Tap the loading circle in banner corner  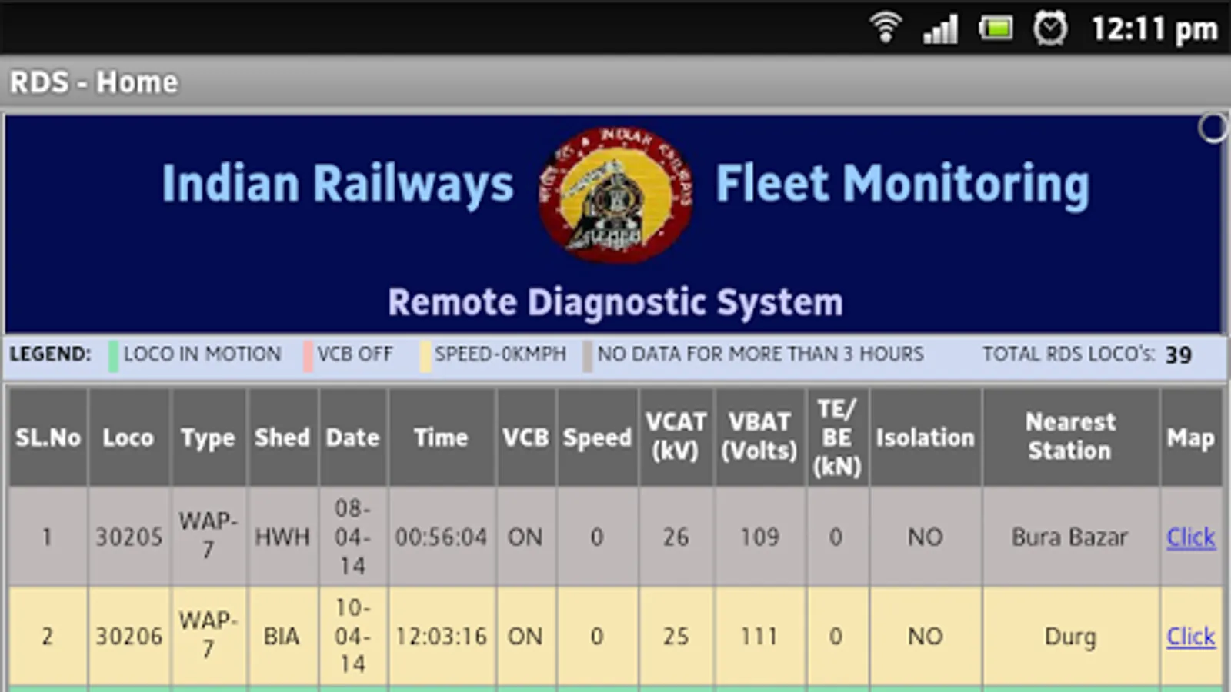tap(1213, 128)
